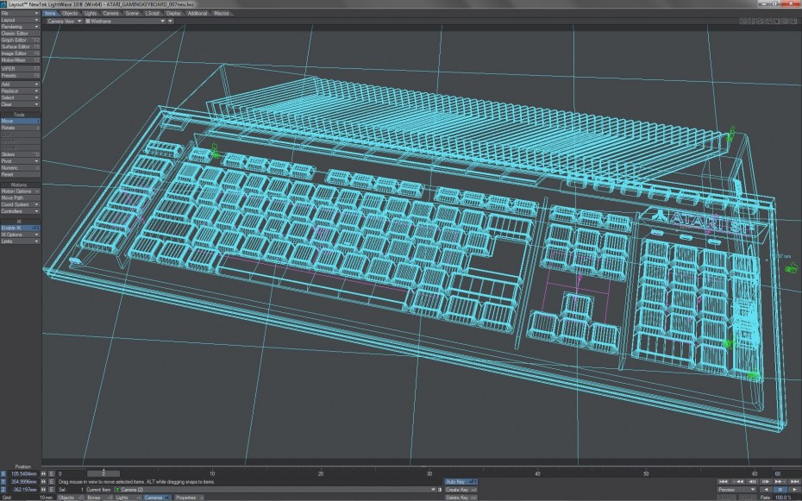Click the X position value field
802x501 pixels.
[x=23, y=474]
